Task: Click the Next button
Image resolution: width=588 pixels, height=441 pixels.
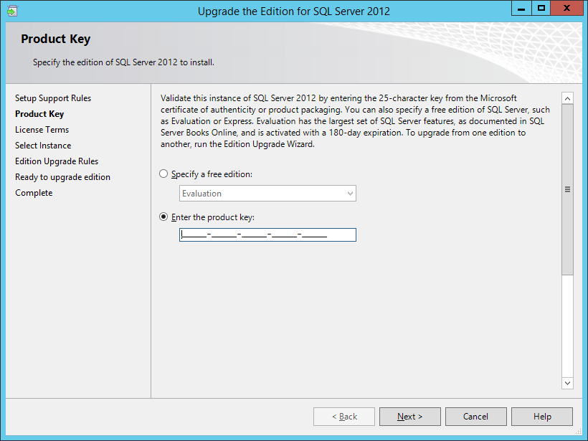Action: coord(409,417)
